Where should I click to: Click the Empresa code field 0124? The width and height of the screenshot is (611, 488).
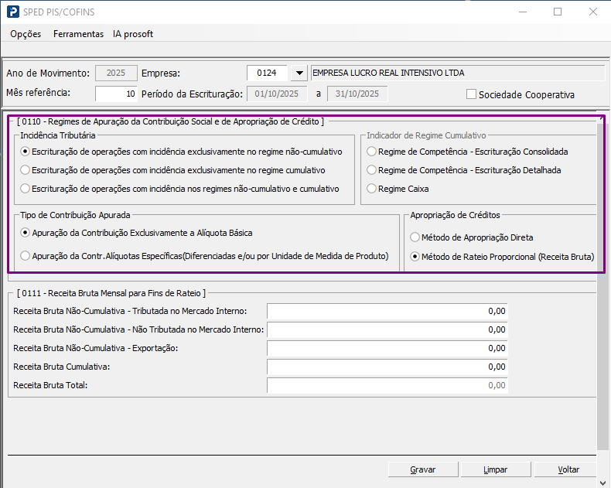pos(267,73)
